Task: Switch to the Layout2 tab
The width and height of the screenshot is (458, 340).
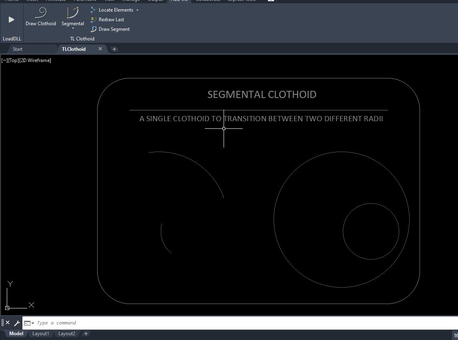Action: click(x=66, y=334)
